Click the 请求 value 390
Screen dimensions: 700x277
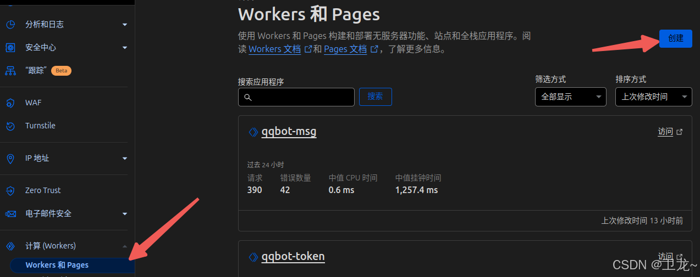[255, 190]
